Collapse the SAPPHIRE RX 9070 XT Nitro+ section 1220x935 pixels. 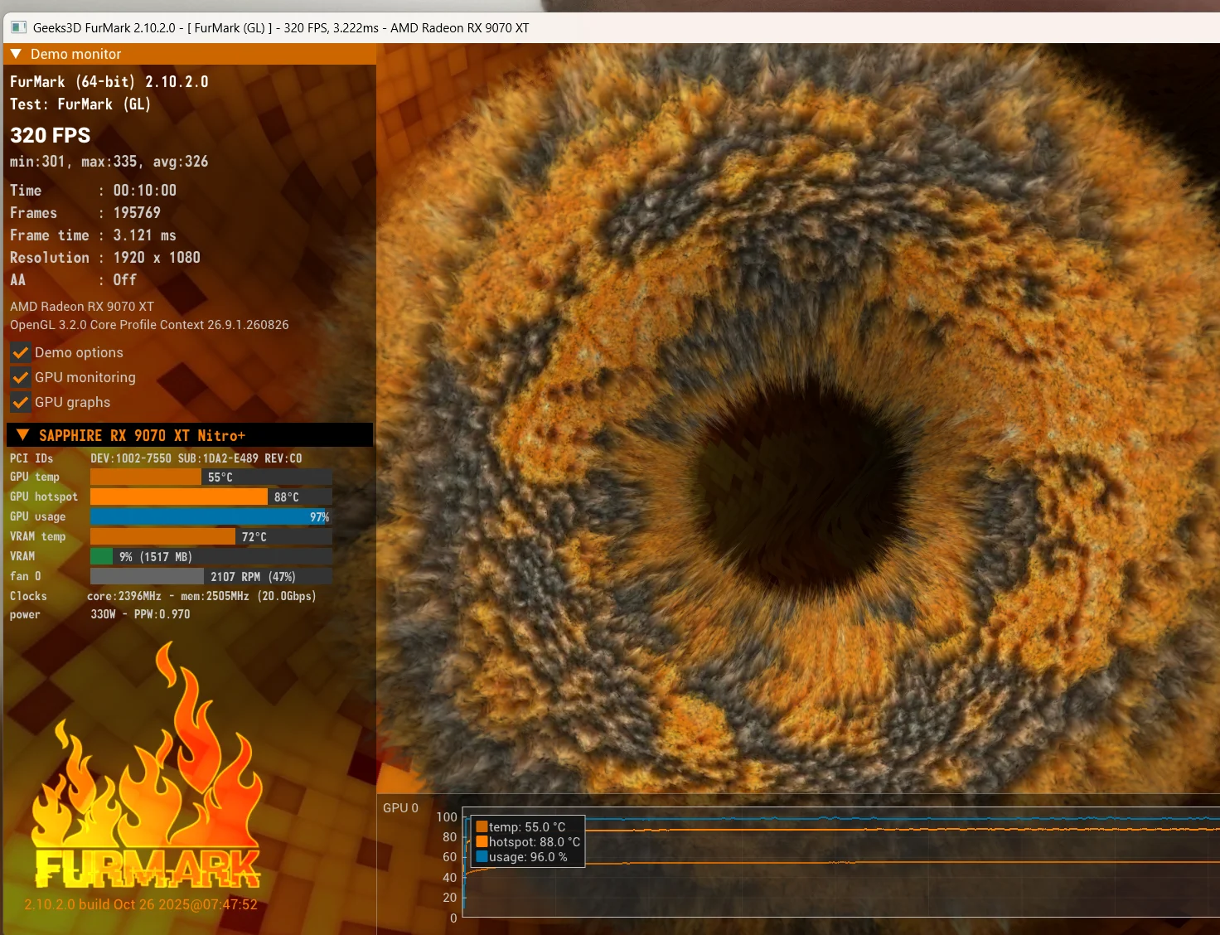(22, 435)
